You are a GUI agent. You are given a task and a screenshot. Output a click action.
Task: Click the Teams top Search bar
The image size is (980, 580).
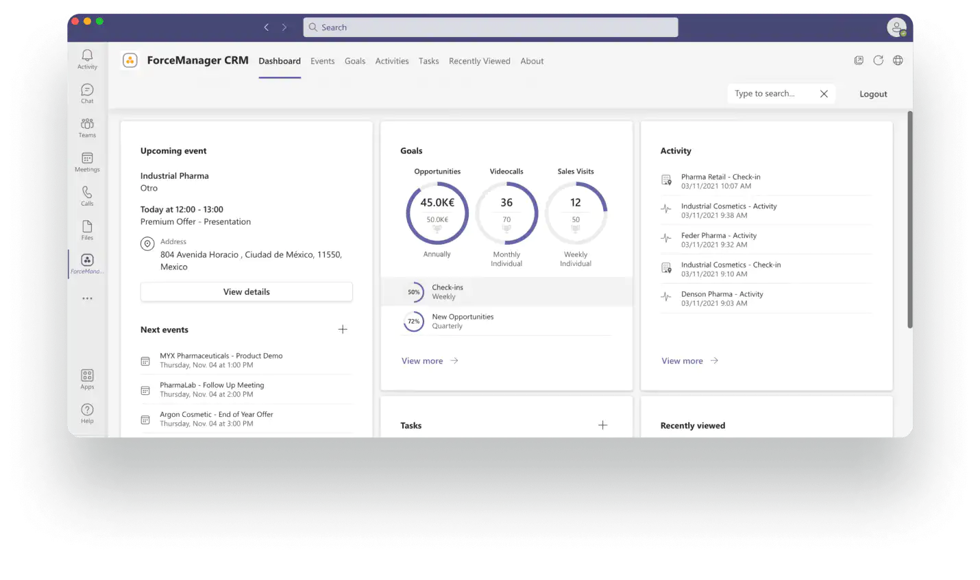(x=491, y=27)
